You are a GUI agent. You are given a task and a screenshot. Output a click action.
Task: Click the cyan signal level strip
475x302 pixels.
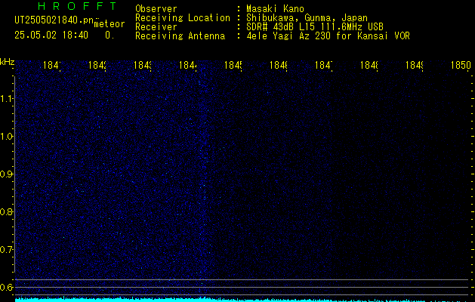click(242, 300)
